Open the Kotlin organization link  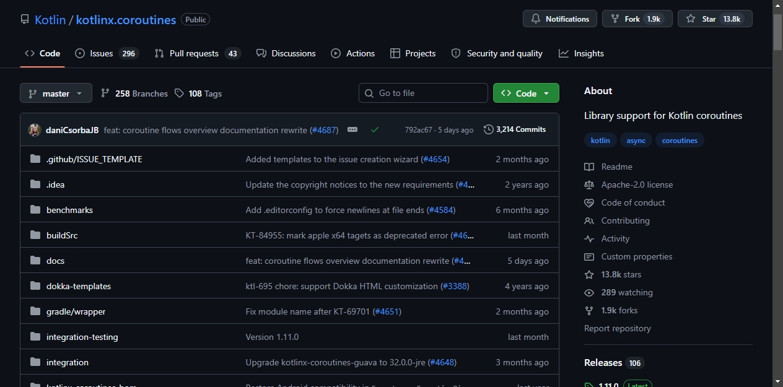[50, 20]
